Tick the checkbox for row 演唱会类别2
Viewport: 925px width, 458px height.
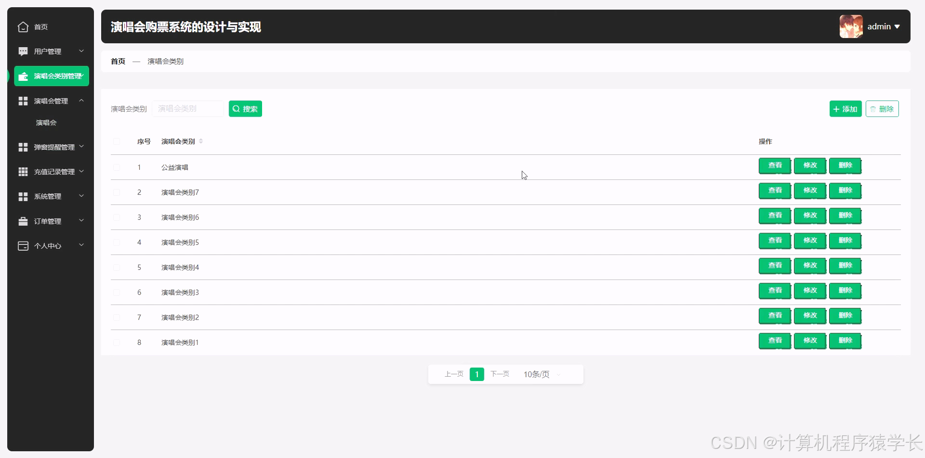[x=117, y=318]
